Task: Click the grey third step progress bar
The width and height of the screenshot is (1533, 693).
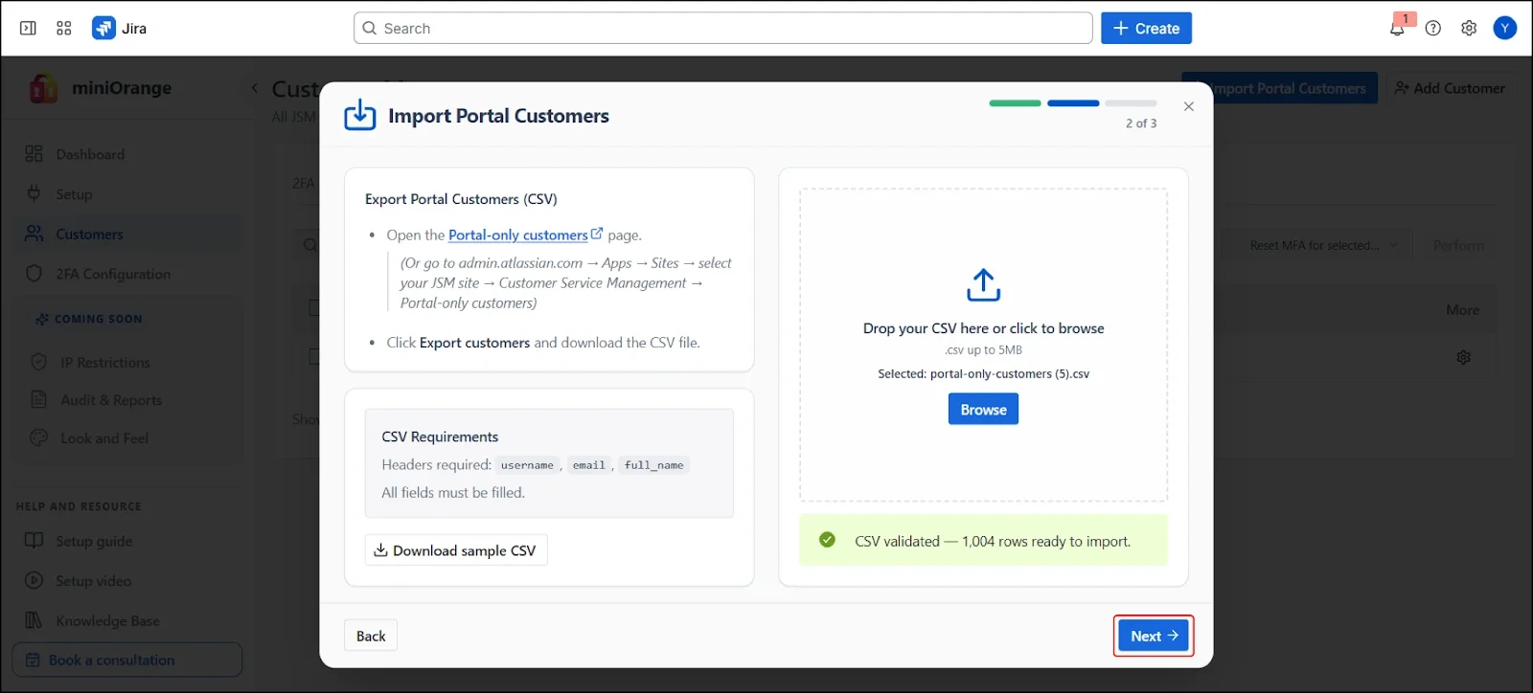Action: [x=1131, y=103]
